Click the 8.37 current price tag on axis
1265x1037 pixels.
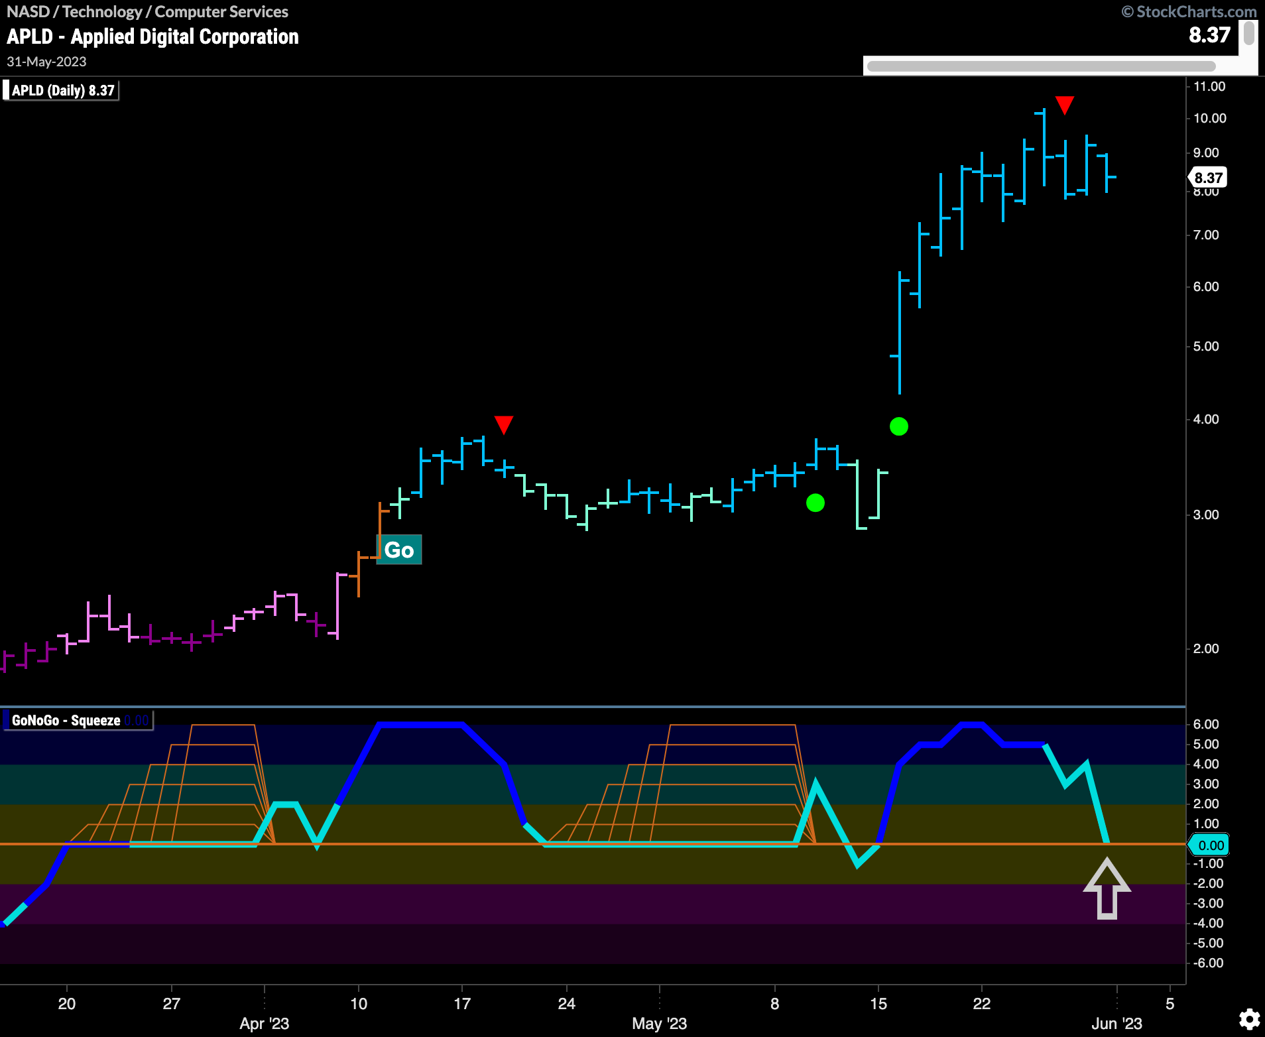coord(1207,178)
